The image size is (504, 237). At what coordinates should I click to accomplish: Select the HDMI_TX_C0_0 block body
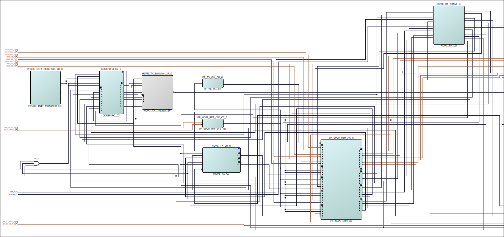pos(221,160)
